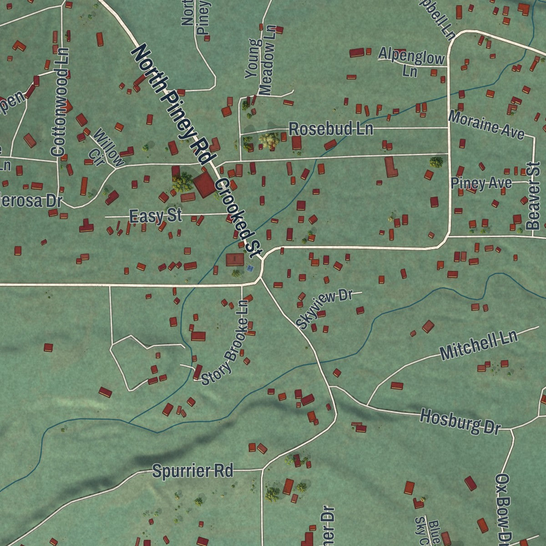This screenshot has width=546, height=546.
Task: Click the 'Moraine Ave' label
Action: coord(486,124)
